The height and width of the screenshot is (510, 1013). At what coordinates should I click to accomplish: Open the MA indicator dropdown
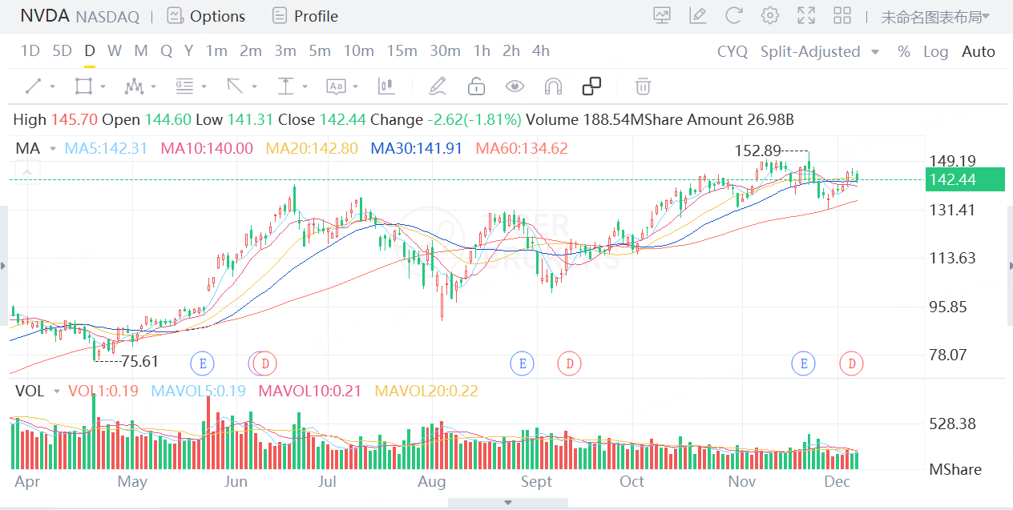pos(53,148)
